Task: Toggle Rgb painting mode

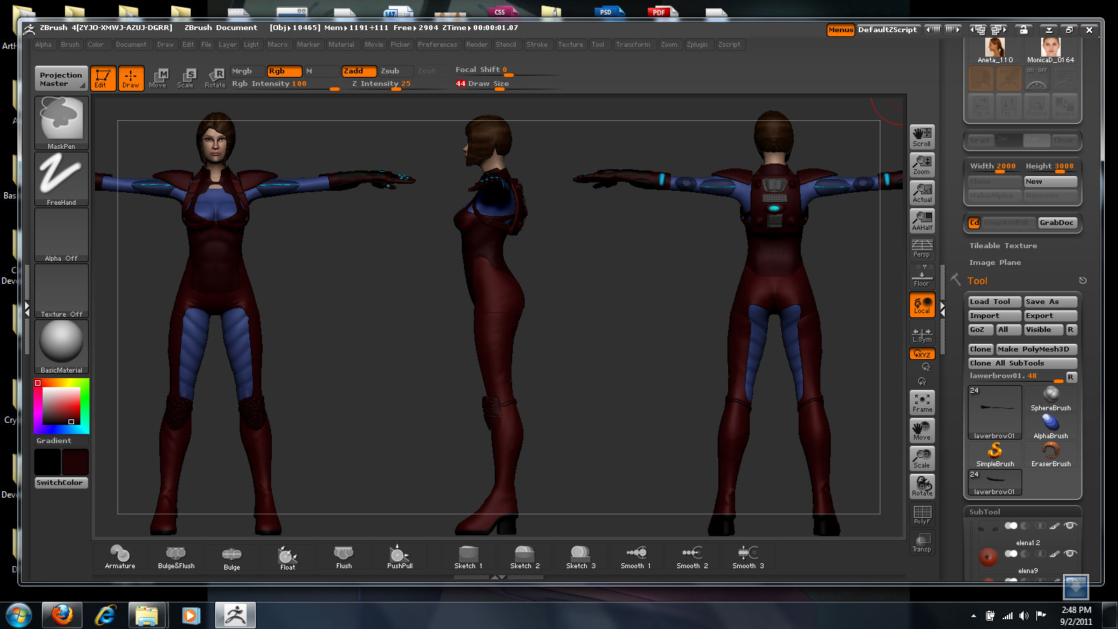Action: click(x=284, y=71)
